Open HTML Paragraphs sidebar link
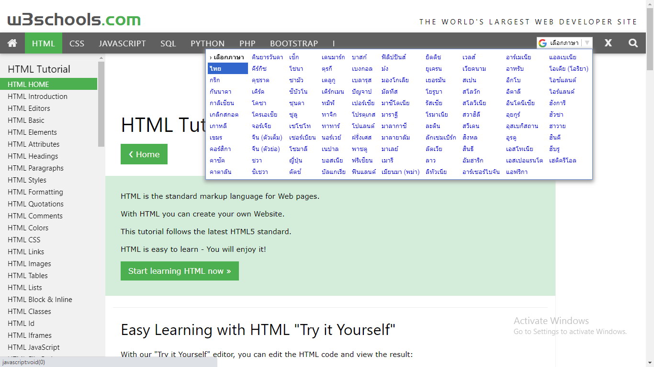The width and height of the screenshot is (654, 367). [35, 168]
